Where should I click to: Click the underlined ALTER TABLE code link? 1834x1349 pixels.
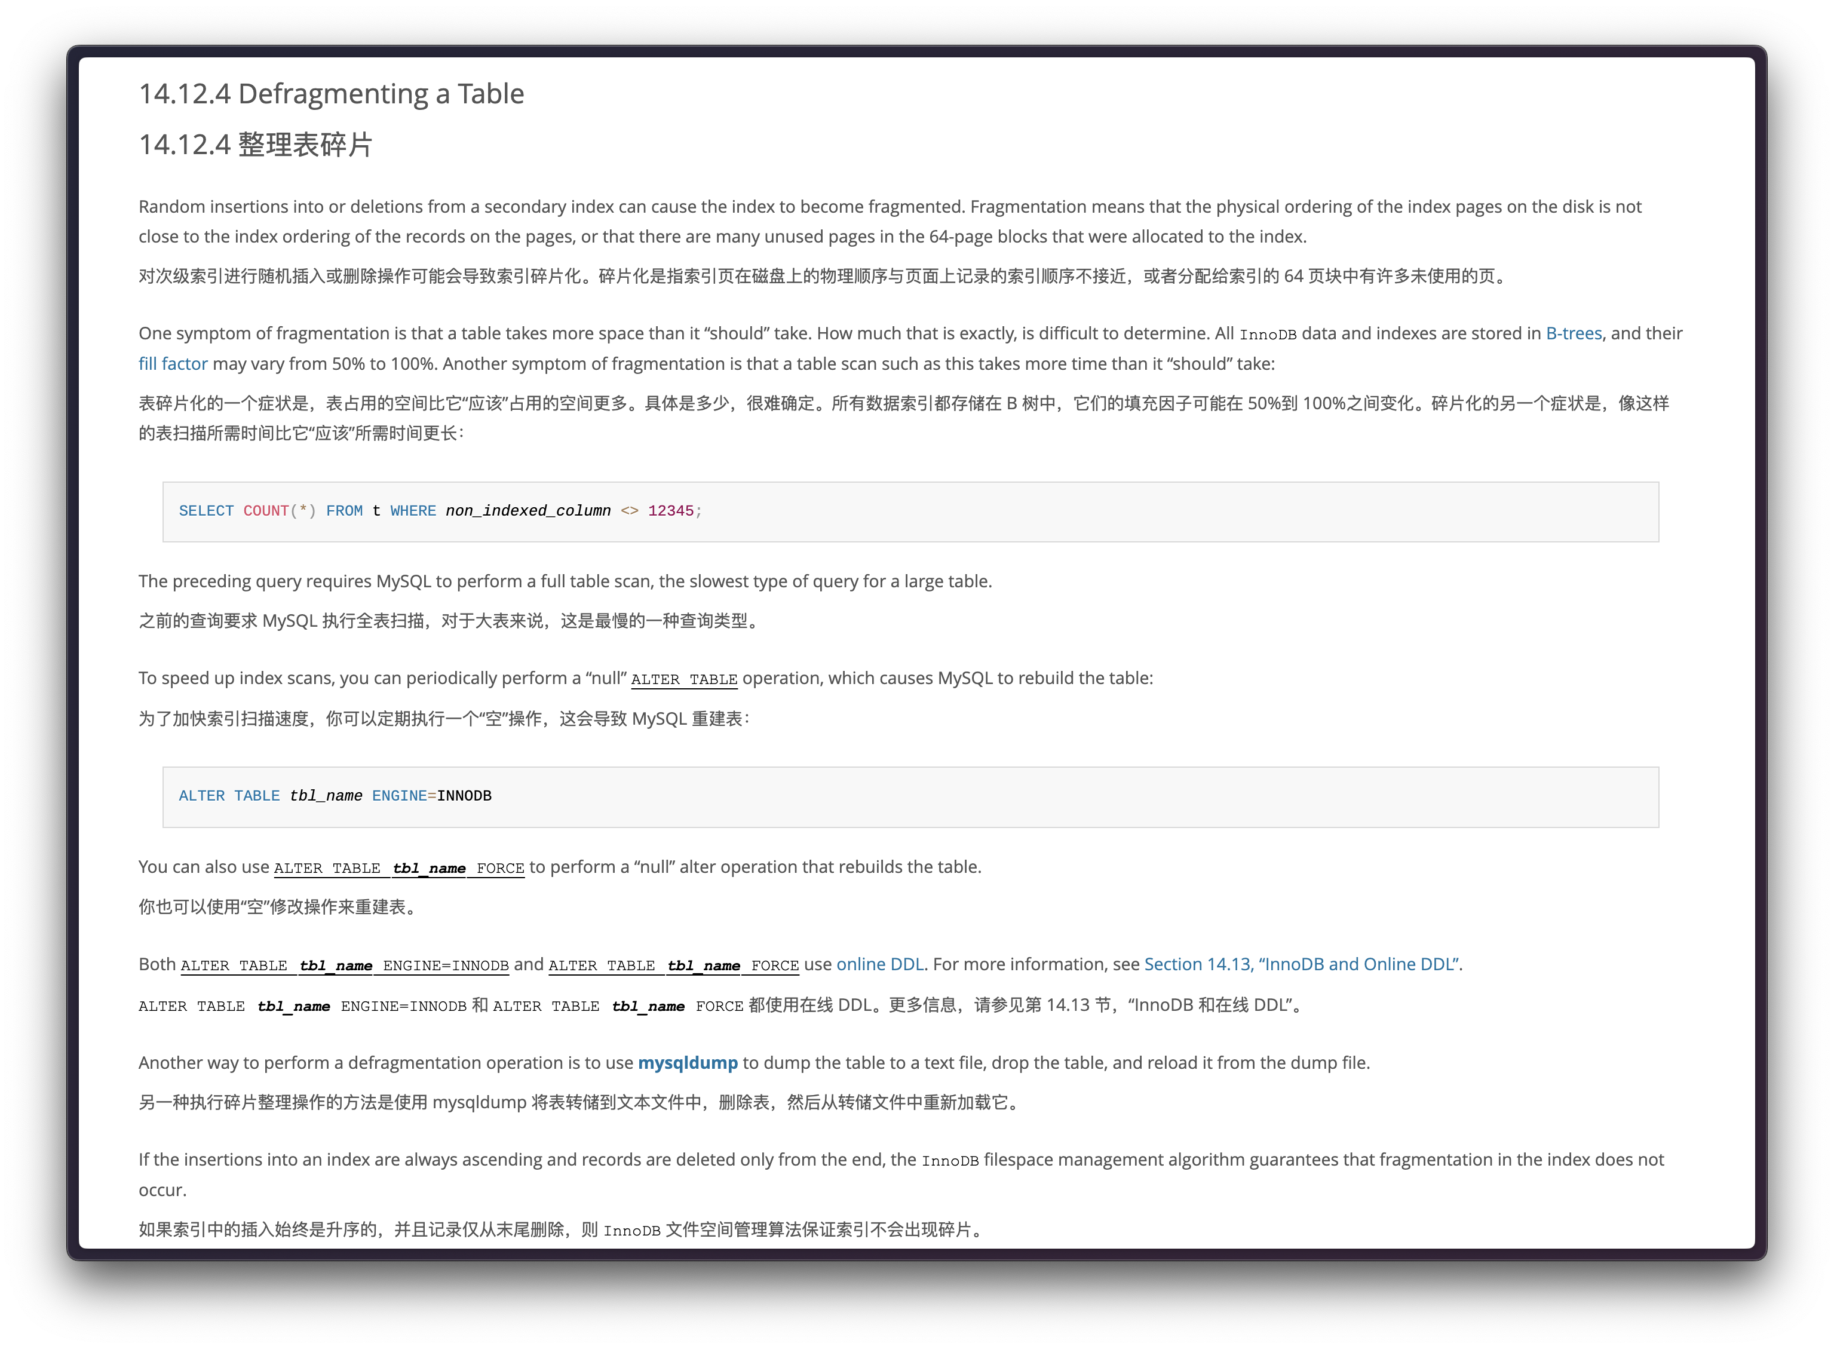coord(683,679)
